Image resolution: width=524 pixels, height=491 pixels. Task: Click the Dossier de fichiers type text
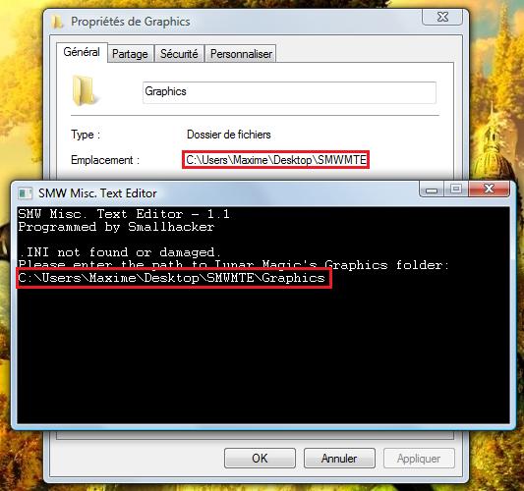pos(229,135)
